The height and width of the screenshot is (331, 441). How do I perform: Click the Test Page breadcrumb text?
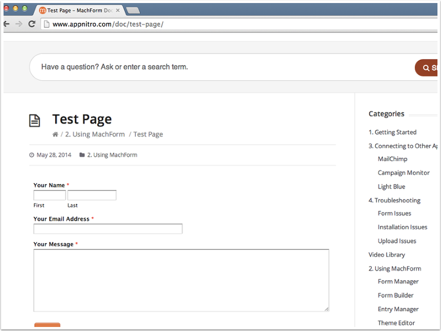148,135
